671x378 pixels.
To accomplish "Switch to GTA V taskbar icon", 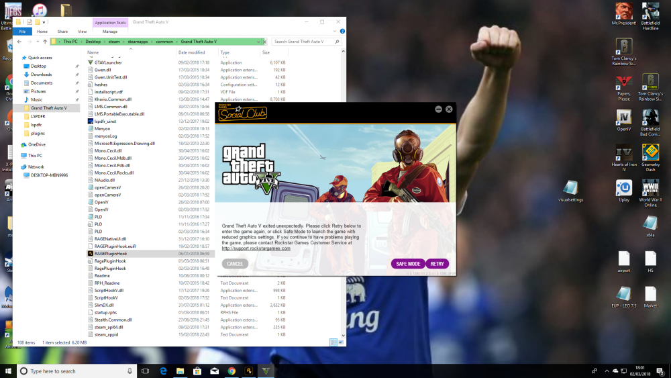I will click(x=266, y=371).
